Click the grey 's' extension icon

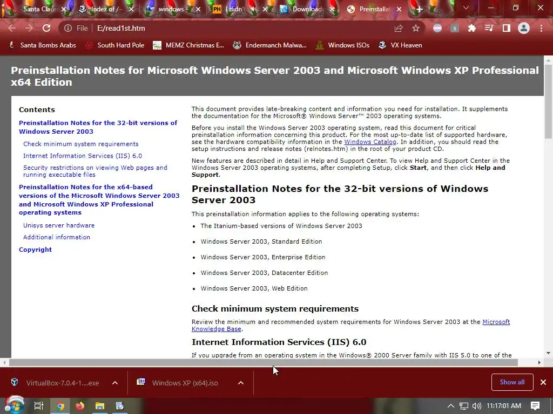pos(455,28)
